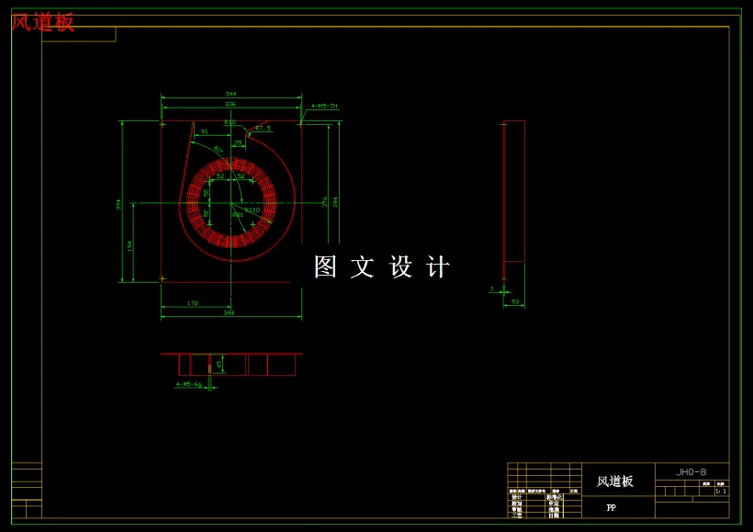Image resolution: width=753 pixels, height=532 pixels.
Task: Select the white 风道板 title block name
Action: [x=615, y=481]
